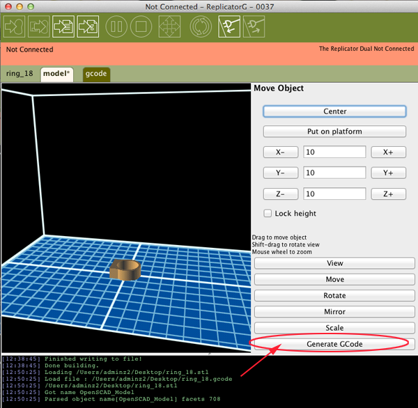Open the Scale panel button

click(334, 328)
